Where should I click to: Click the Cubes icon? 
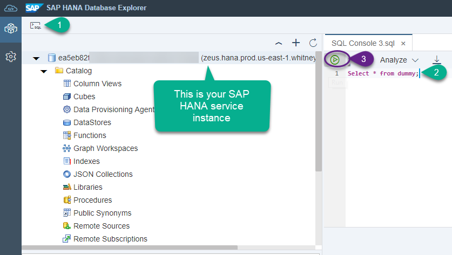coord(67,97)
